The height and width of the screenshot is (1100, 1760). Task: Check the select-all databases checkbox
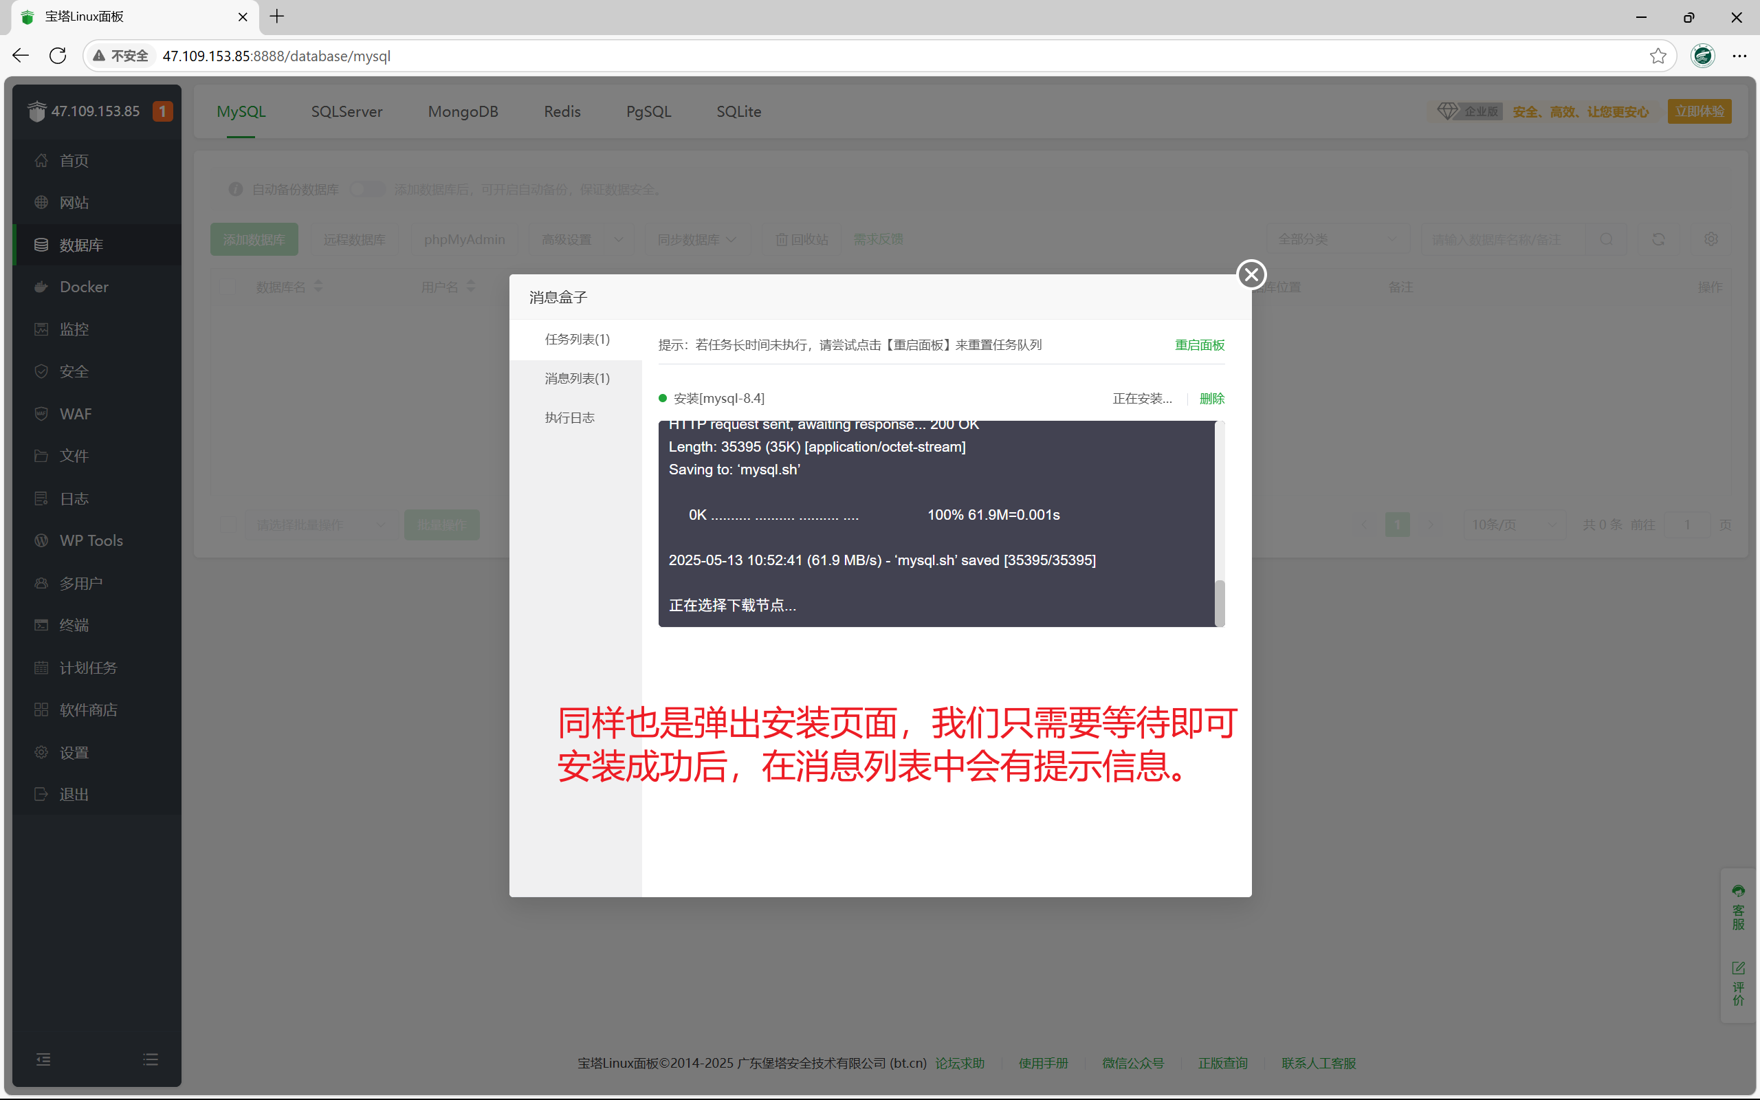pyautogui.click(x=228, y=287)
